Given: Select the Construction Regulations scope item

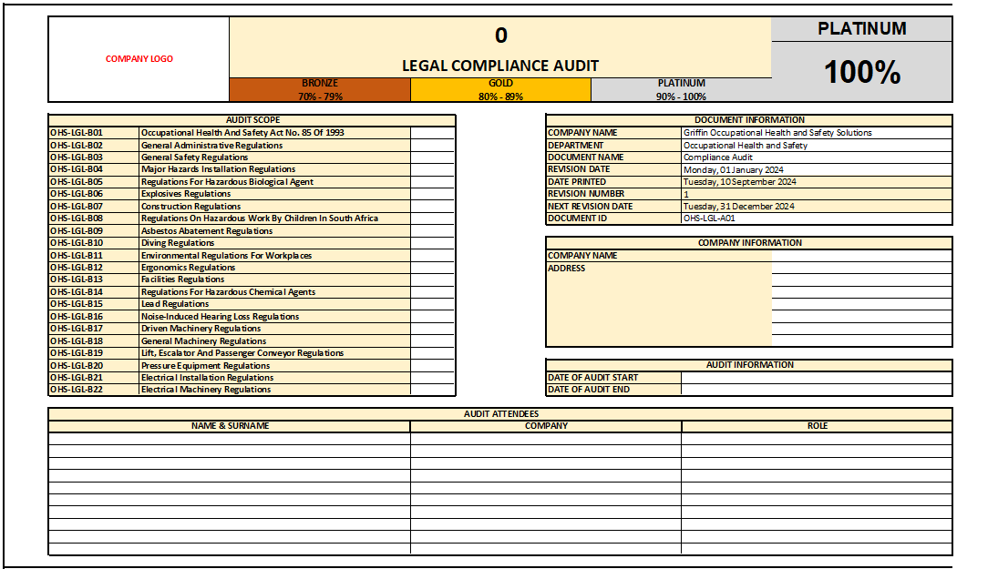Looking at the screenshot, I should tap(190, 207).
